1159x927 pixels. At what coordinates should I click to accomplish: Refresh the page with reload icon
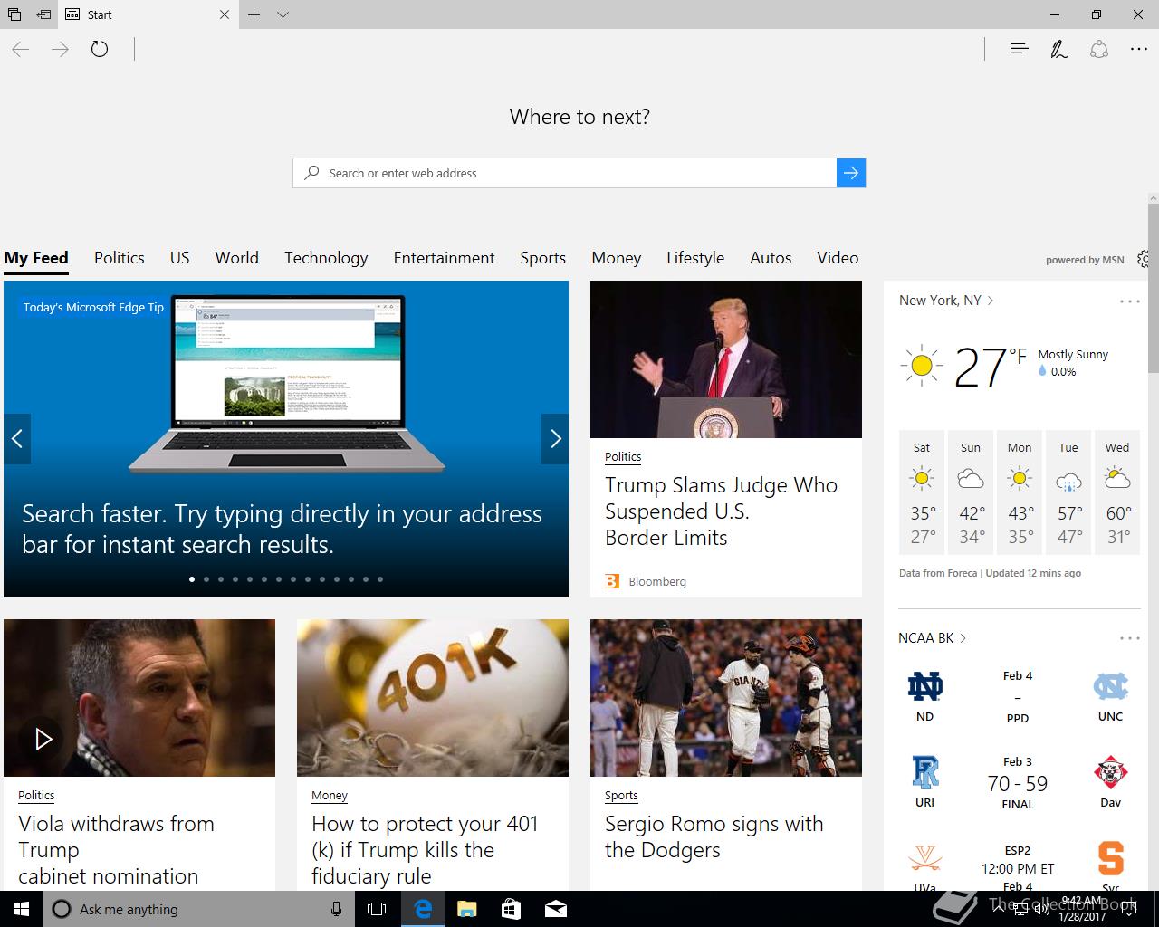[100, 49]
